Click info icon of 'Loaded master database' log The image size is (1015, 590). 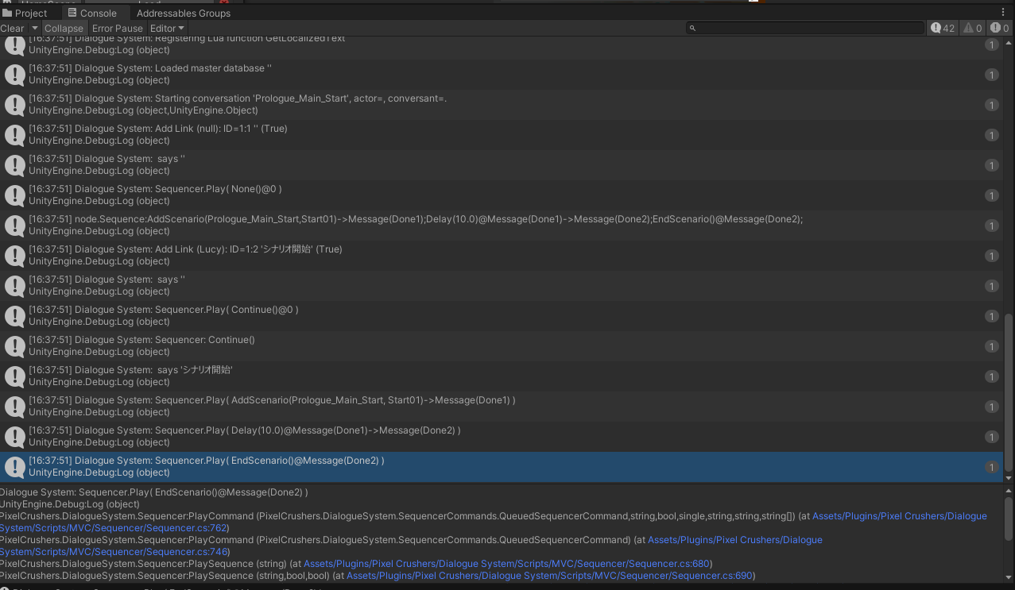pyautogui.click(x=14, y=75)
